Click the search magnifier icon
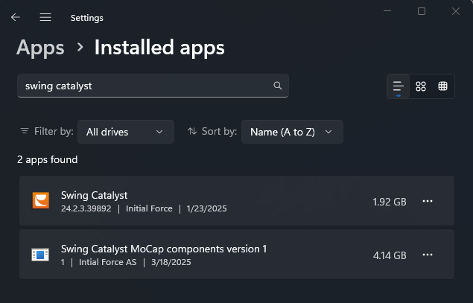This screenshot has height=303, width=473. click(x=278, y=86)
